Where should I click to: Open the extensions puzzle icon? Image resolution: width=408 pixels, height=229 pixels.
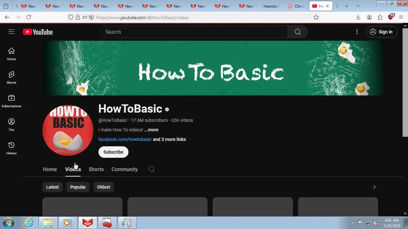[380, 17]
